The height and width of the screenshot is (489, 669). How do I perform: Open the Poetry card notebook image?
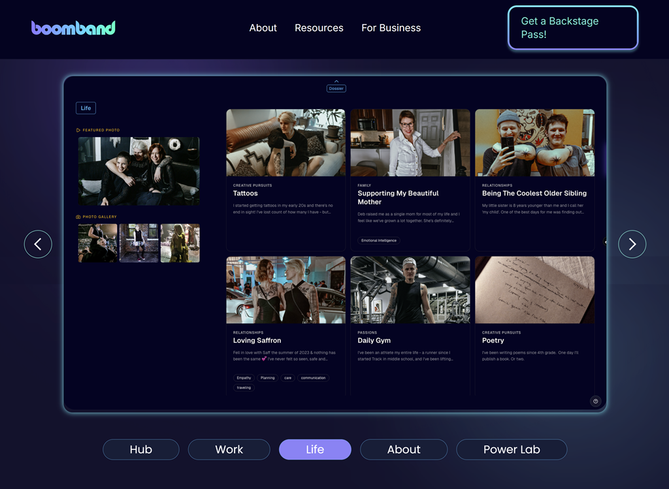click(534, 289)
